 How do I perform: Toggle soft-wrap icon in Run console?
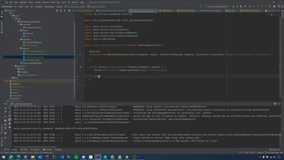10,116
